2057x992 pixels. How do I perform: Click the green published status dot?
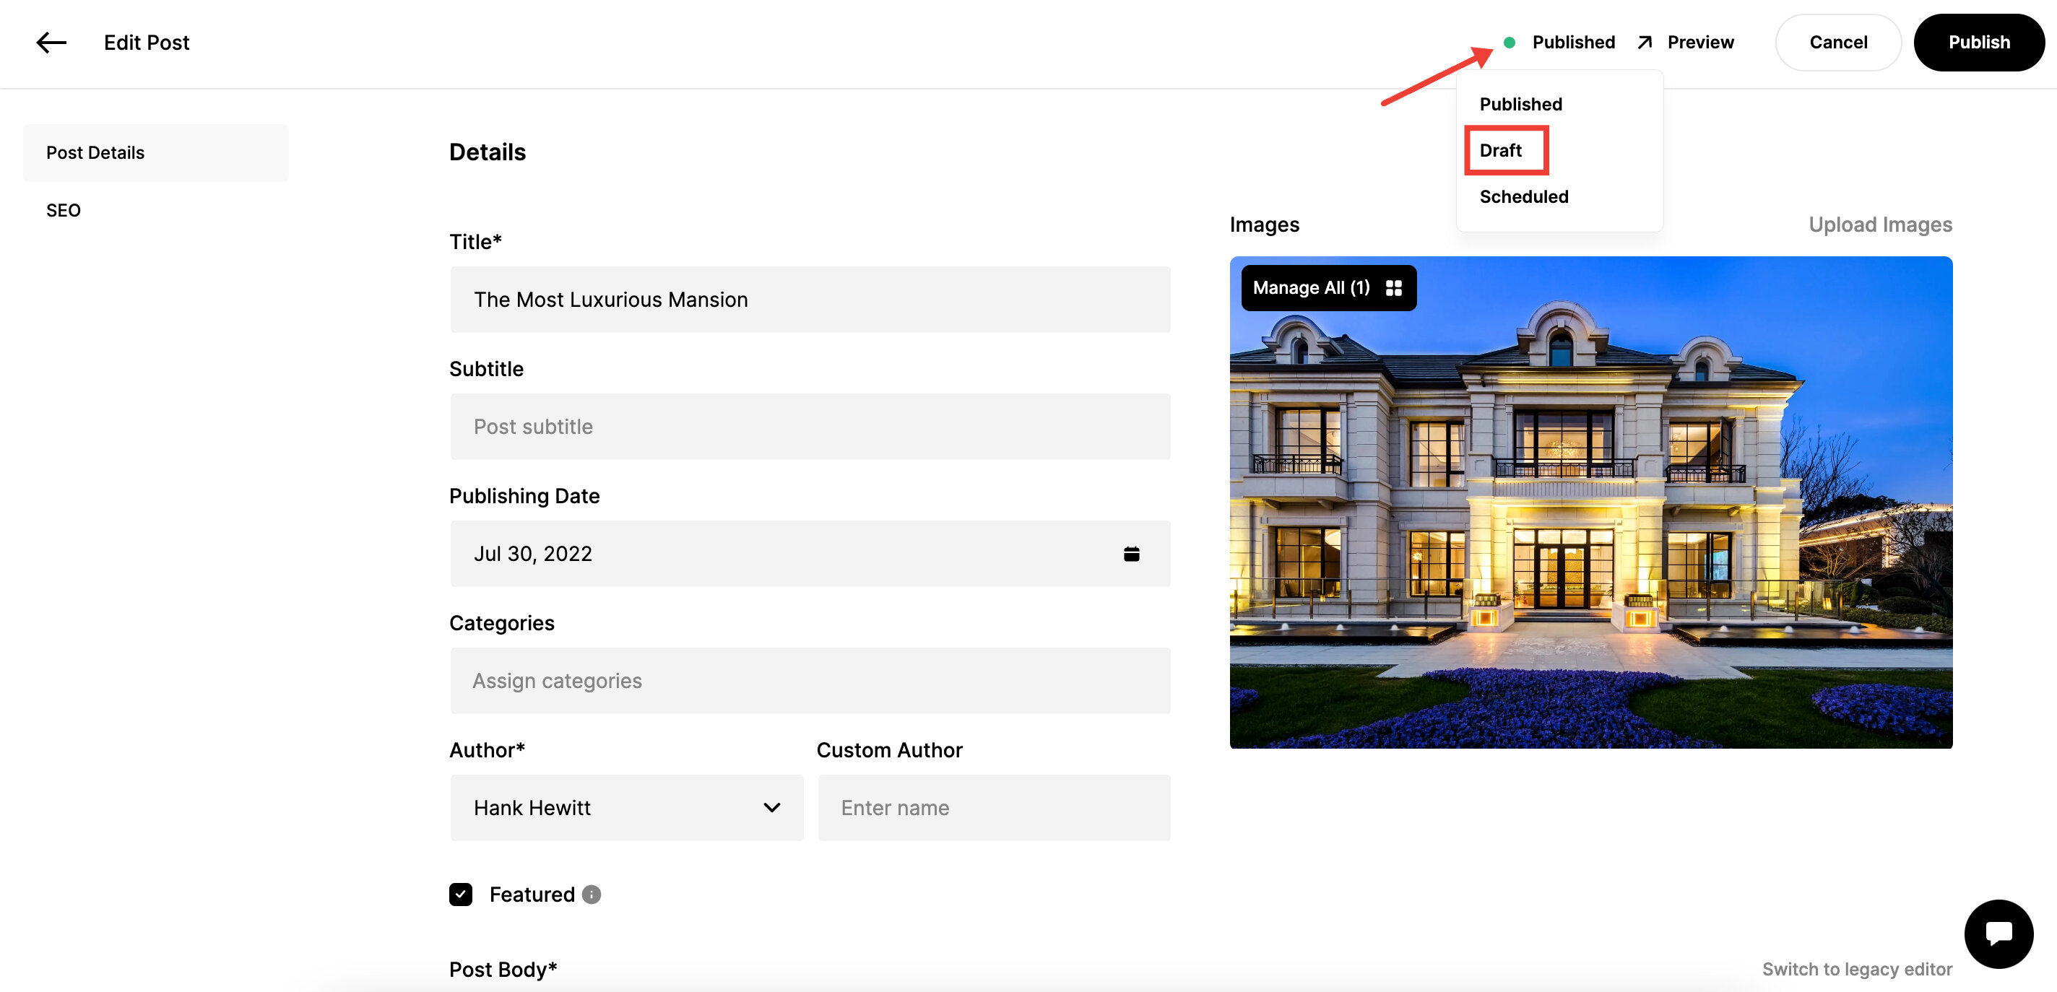point(1510,43)
